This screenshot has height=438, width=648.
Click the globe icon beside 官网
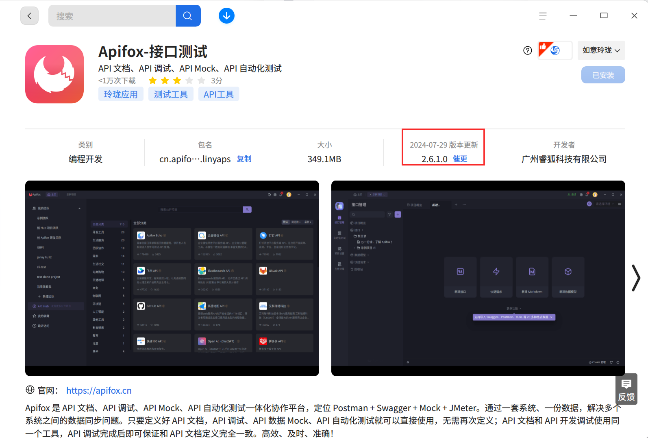(30, 390)
